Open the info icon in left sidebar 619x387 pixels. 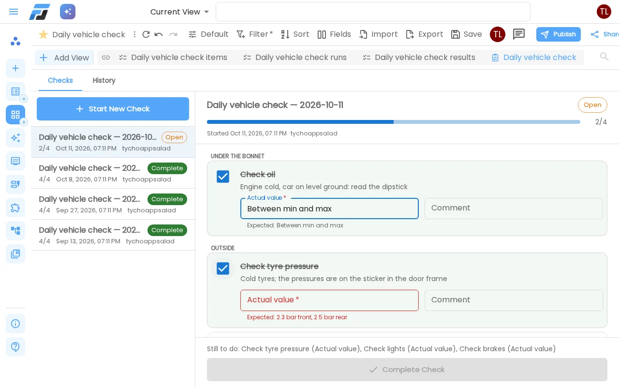[x=15, y=324]
